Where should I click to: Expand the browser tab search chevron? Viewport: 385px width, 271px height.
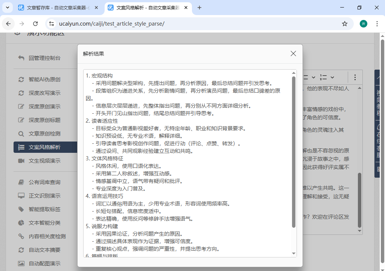pyautogui.click(x=7, y=8)
